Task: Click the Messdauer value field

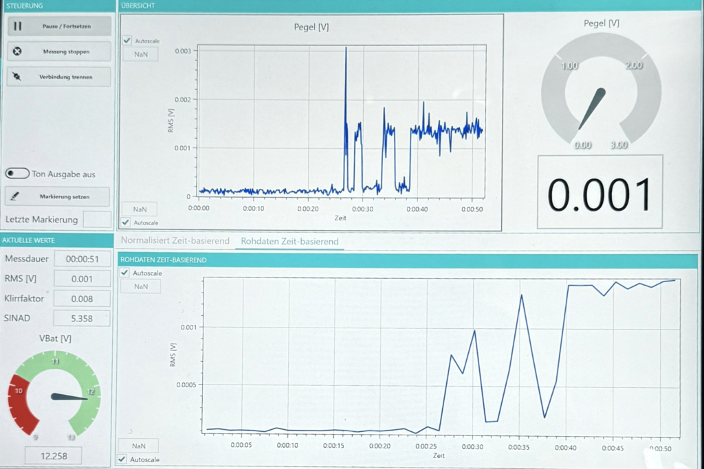Action: 82,259
